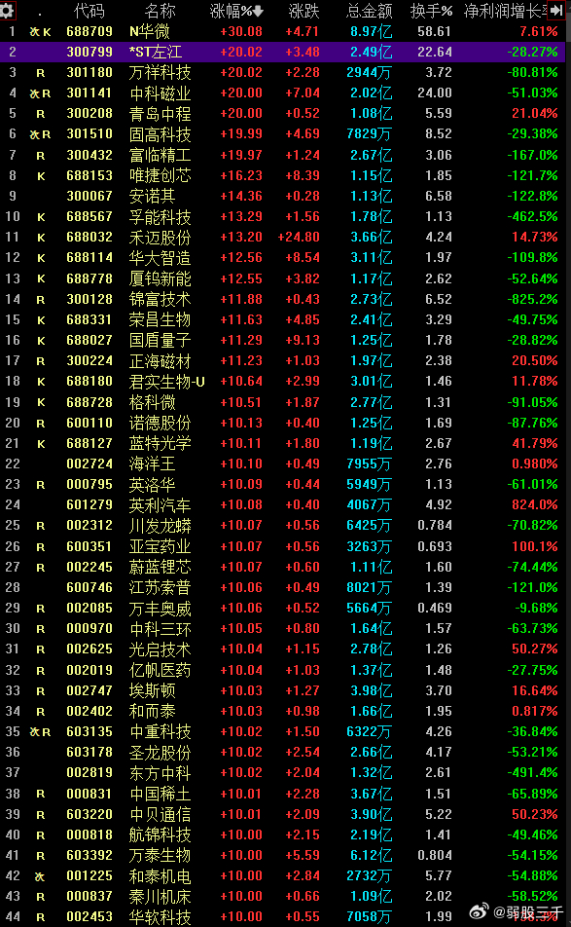Click the R marker beside 中重科技
Viewport: 571px width, 927px height.
[x=46, y=732]
